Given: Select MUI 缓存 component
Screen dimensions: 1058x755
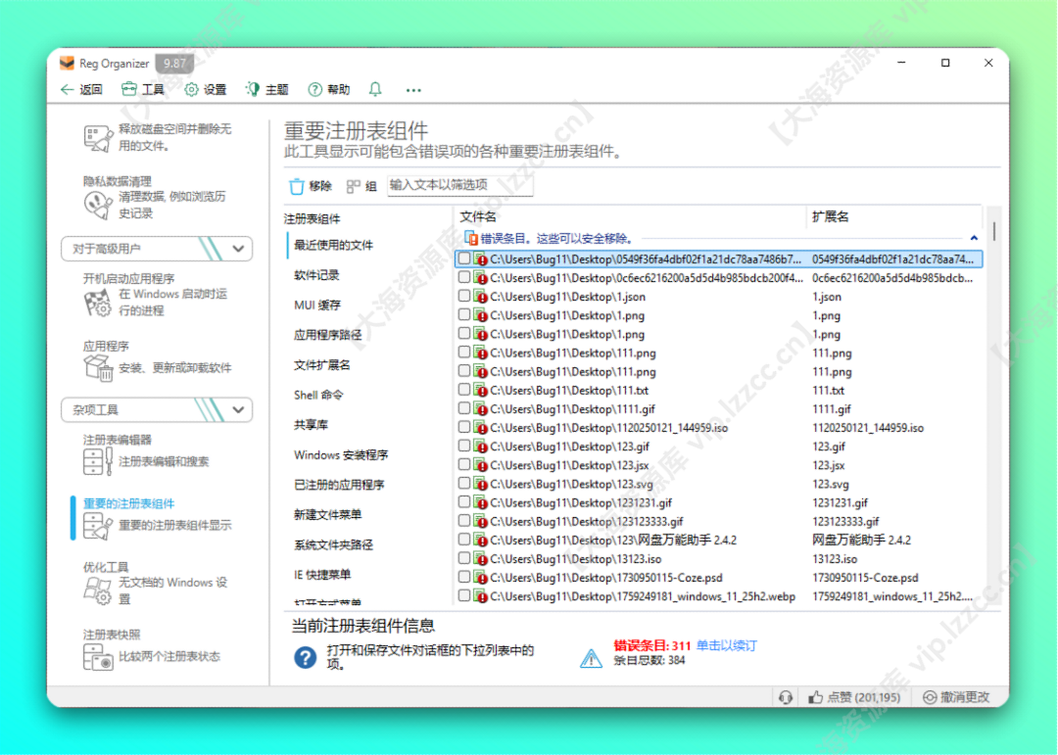Looking at the screenshot, I should pyautogui.click(x=316, y=305).
